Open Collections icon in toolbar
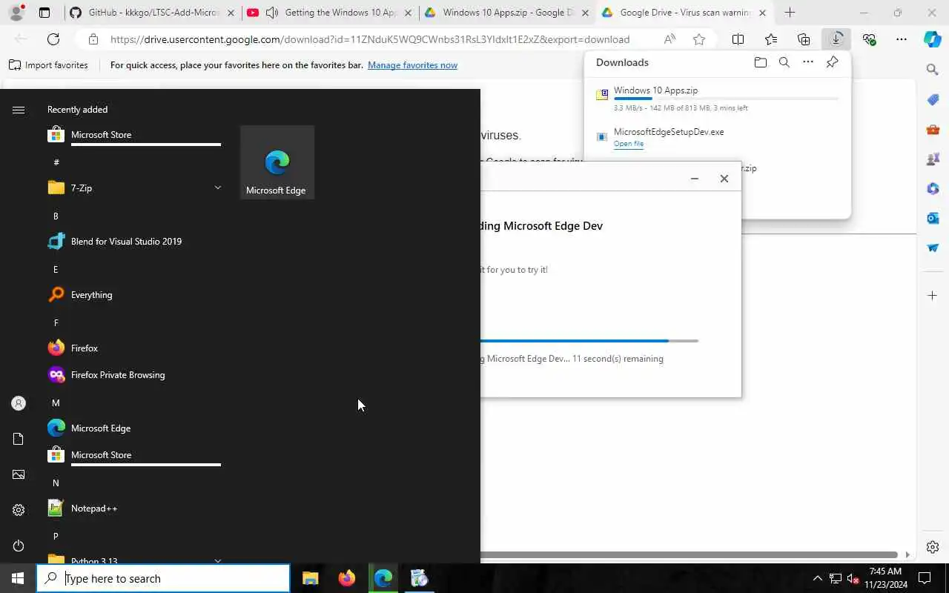Image resolution: width=949 pixels, height=593 pixels. click(x=804, y=39)
